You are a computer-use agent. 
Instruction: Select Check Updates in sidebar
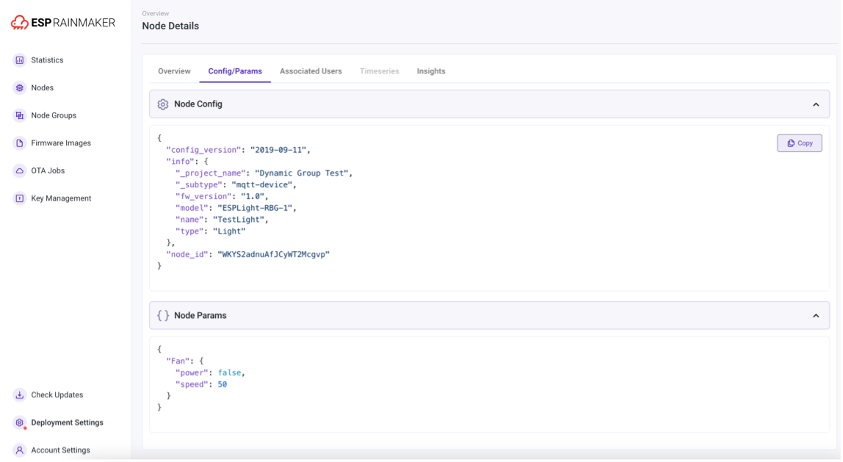57,394
